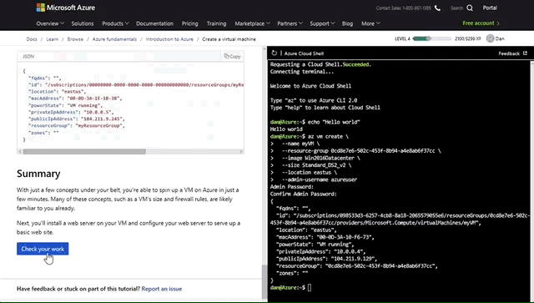Viewport: 534px width, 303px height.
Task: Click the phone icon next to Contact Sales
Action: tap(437, 8)
